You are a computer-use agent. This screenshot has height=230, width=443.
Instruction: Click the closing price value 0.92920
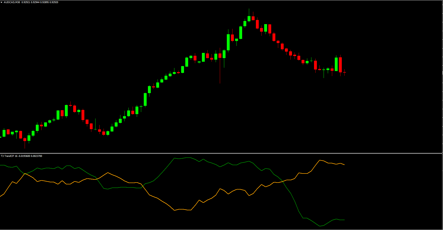pos(54,2)
